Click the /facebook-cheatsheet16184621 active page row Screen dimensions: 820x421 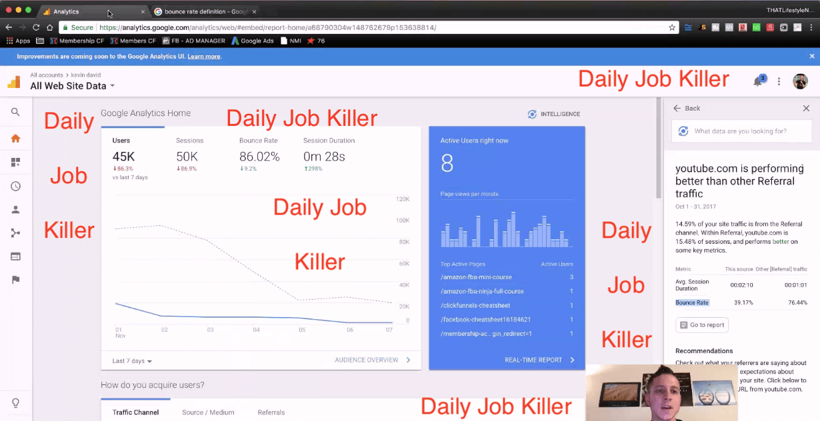coord(507,320)
